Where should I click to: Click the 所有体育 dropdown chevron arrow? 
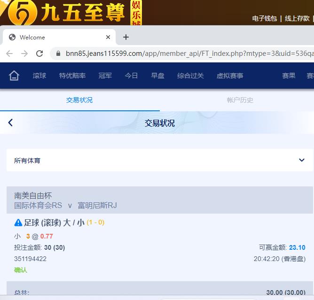302,160
